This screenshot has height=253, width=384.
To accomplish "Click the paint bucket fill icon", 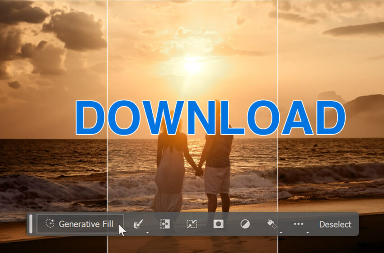I will pyautogui.click(x=271, y=224).
